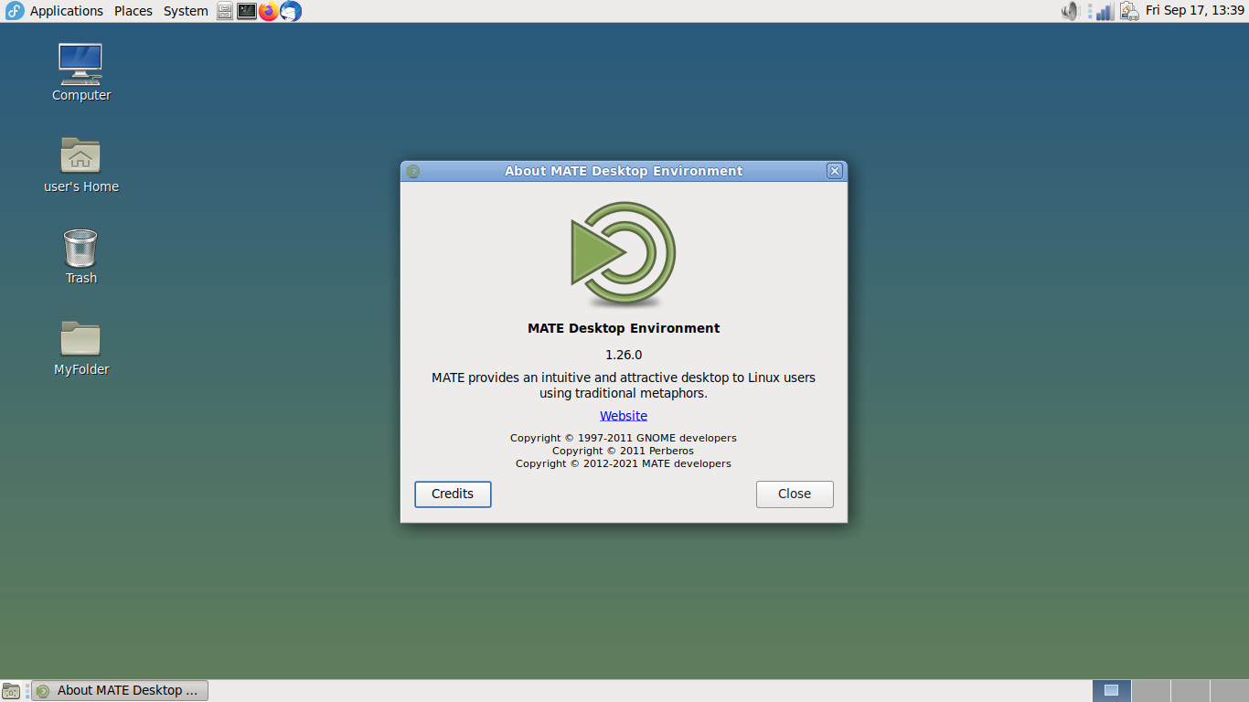This screenshot has width=1249, height=702.
Task: Select the MyFolder desktop folder
Action: pyautogui.click(x=80, y=348)
